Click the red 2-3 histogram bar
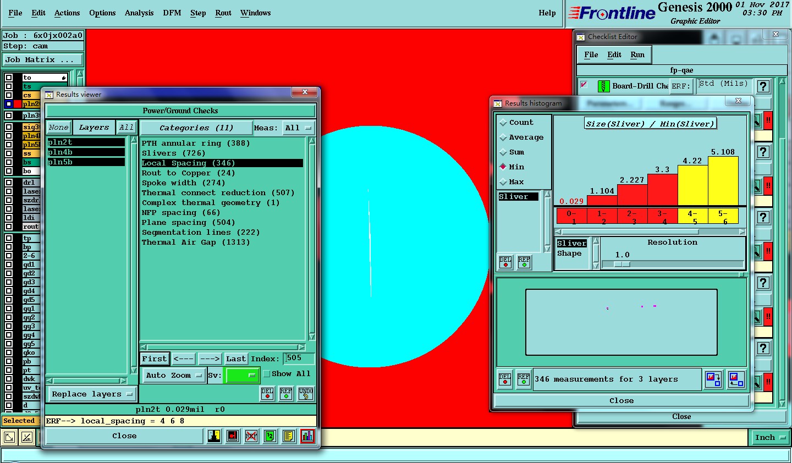 click(632, 195)
